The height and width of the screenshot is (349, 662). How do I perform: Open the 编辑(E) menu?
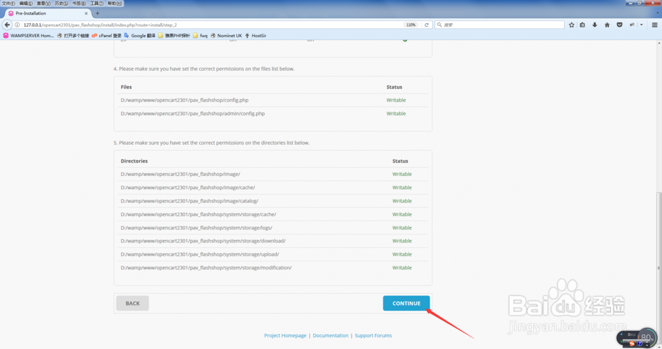26,3
